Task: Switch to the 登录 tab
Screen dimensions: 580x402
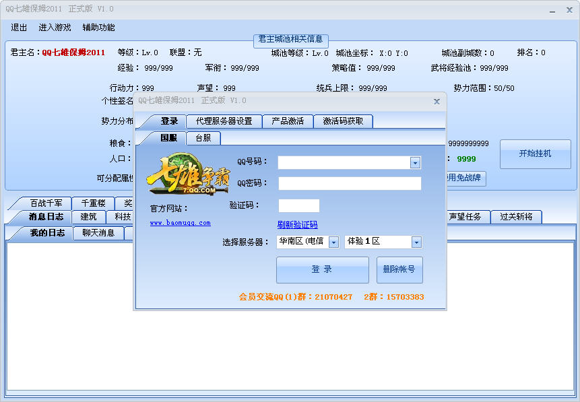Action: coord(169,121)
